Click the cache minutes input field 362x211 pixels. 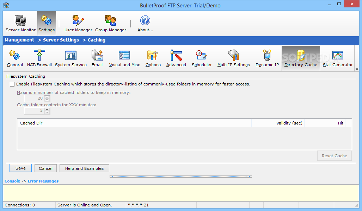point(35,110)
